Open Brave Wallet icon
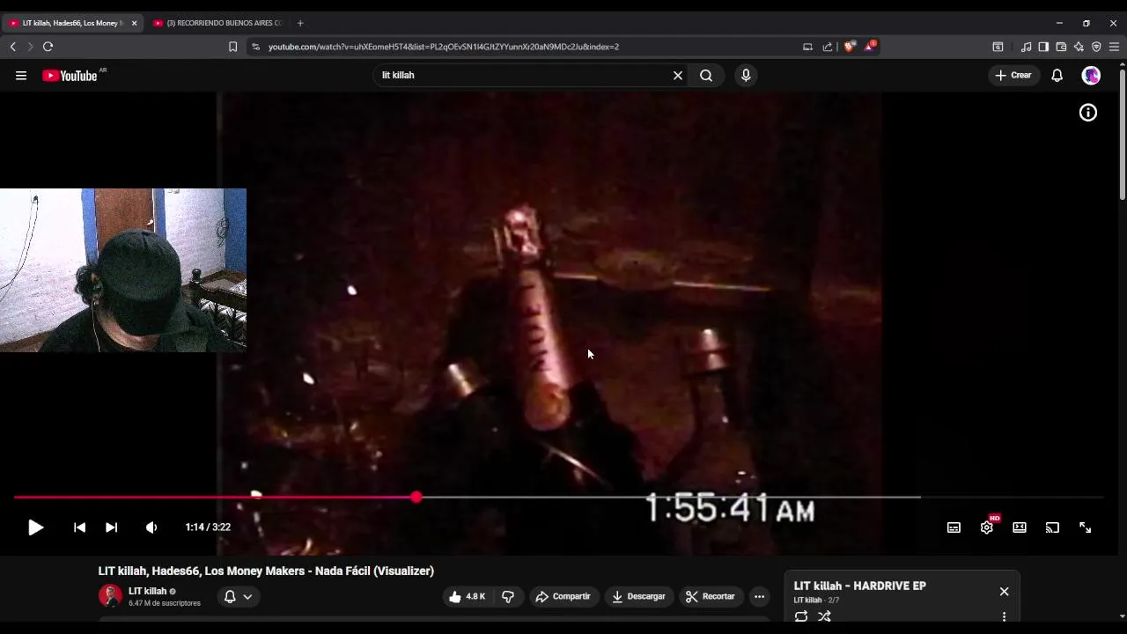The width and height of the screenshot is (1127, 634). 1061,47
